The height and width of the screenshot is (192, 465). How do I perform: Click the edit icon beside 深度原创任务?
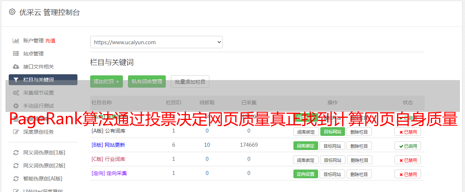click(16, 132)
